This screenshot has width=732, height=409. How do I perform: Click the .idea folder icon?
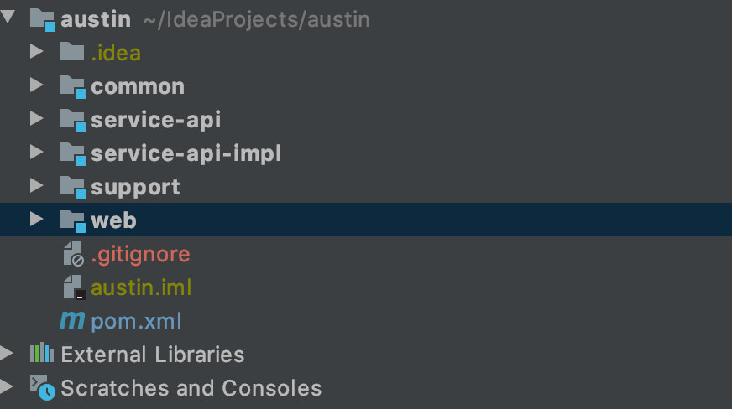click(72, 53)
